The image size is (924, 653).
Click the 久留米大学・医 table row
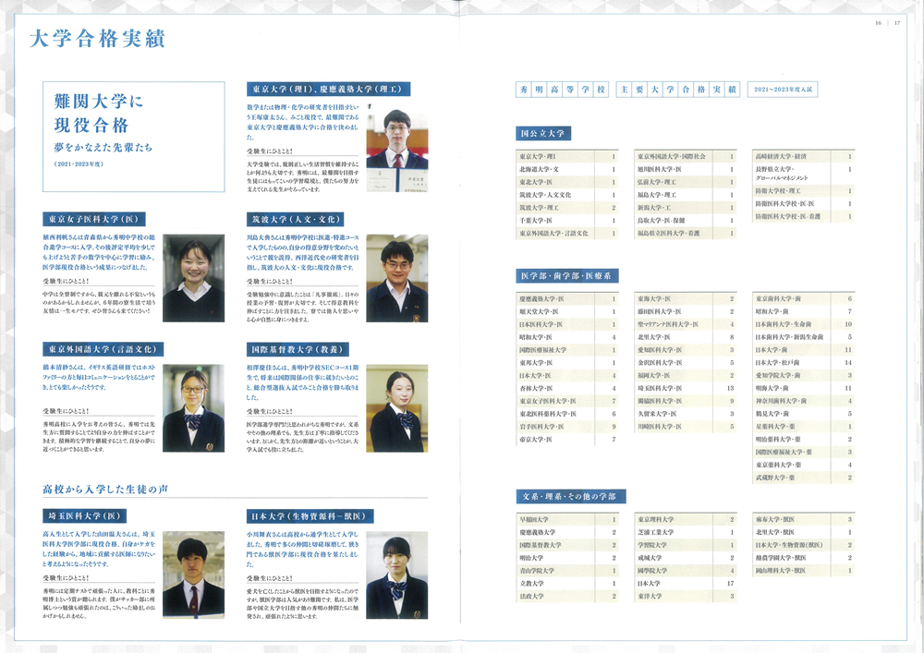tap(686, 414)
